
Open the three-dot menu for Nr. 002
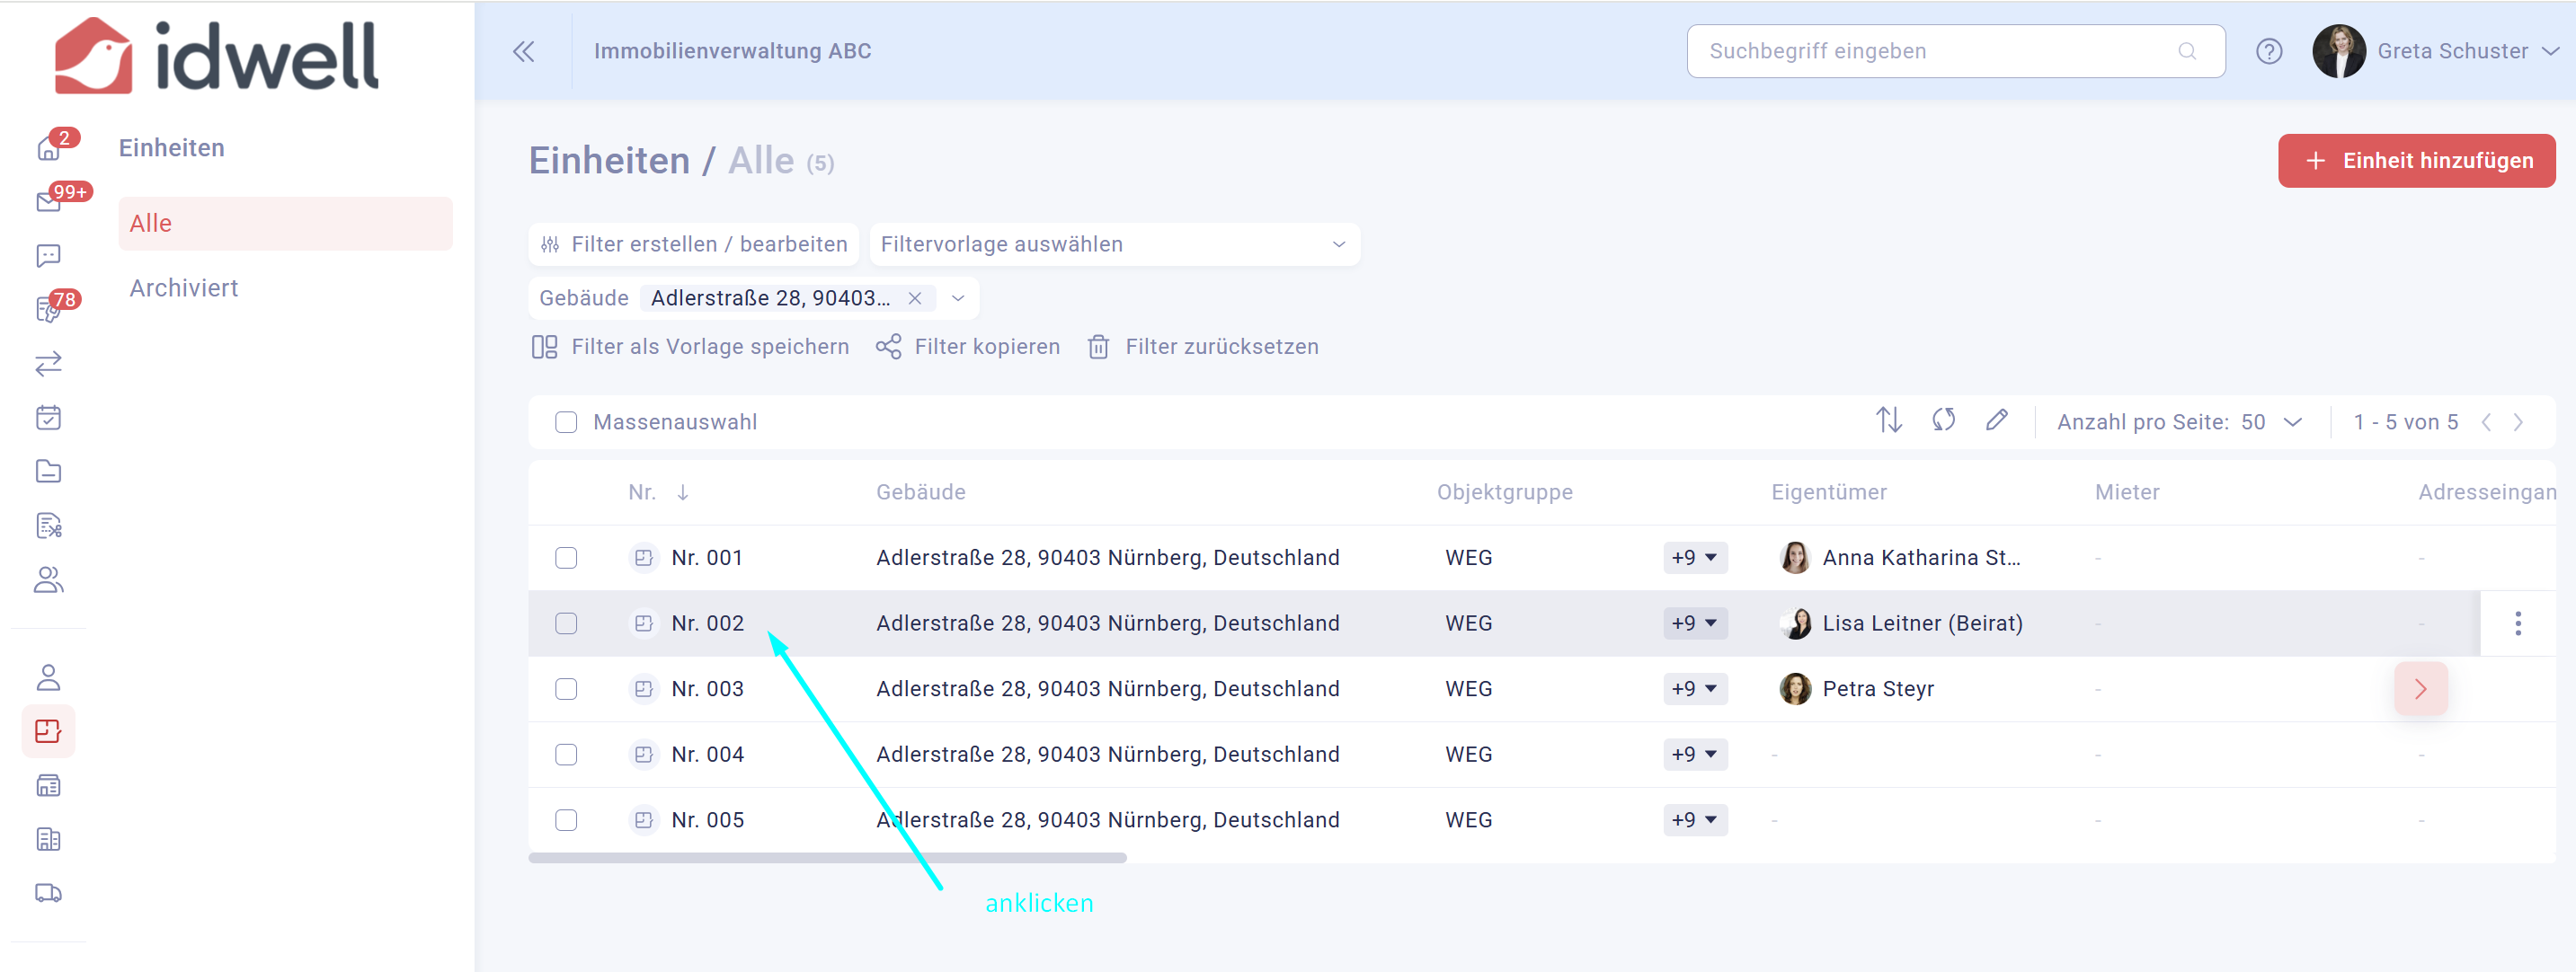click(x=2517, y=623)
